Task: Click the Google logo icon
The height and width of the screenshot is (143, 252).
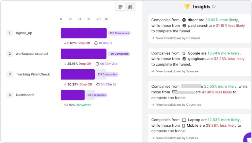Action: coord(184,53)
